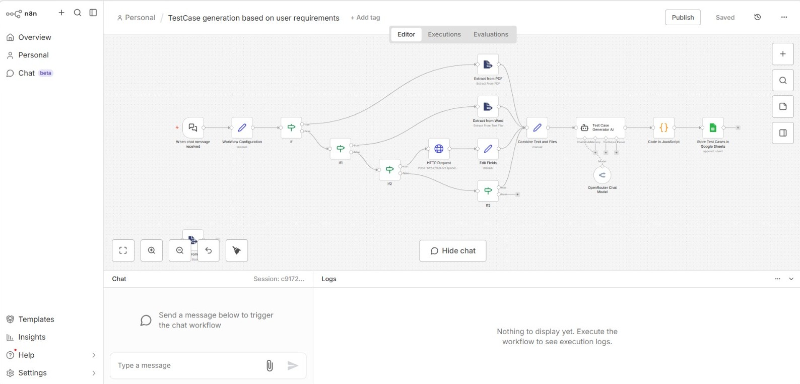Viewport: 800px width, 384px height.
Task: Click the zoom out magnifier button
Action: pyautogui.click(x=180, y=250)
